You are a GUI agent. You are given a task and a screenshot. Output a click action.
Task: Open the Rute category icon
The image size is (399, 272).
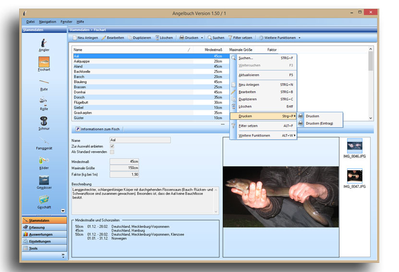point(44,82)
